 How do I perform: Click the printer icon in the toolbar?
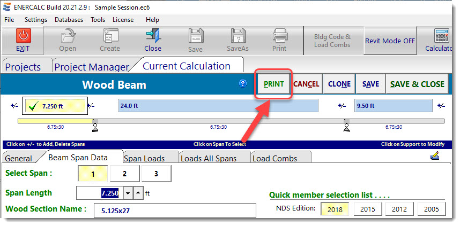point(279,37)
